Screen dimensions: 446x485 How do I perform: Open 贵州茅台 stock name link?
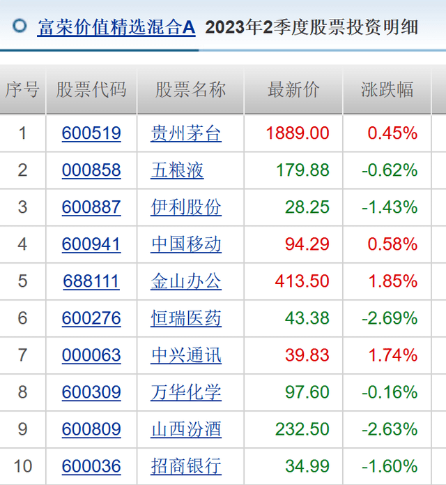click(186, 133)
